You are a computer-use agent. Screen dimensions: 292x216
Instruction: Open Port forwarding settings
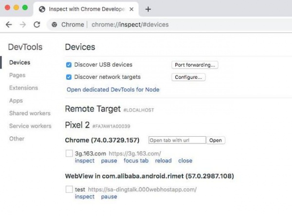pyautogui.click(x=195, y=65)
